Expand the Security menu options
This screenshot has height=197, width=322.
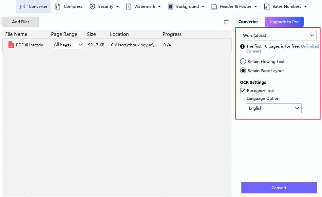click(117, 6)
